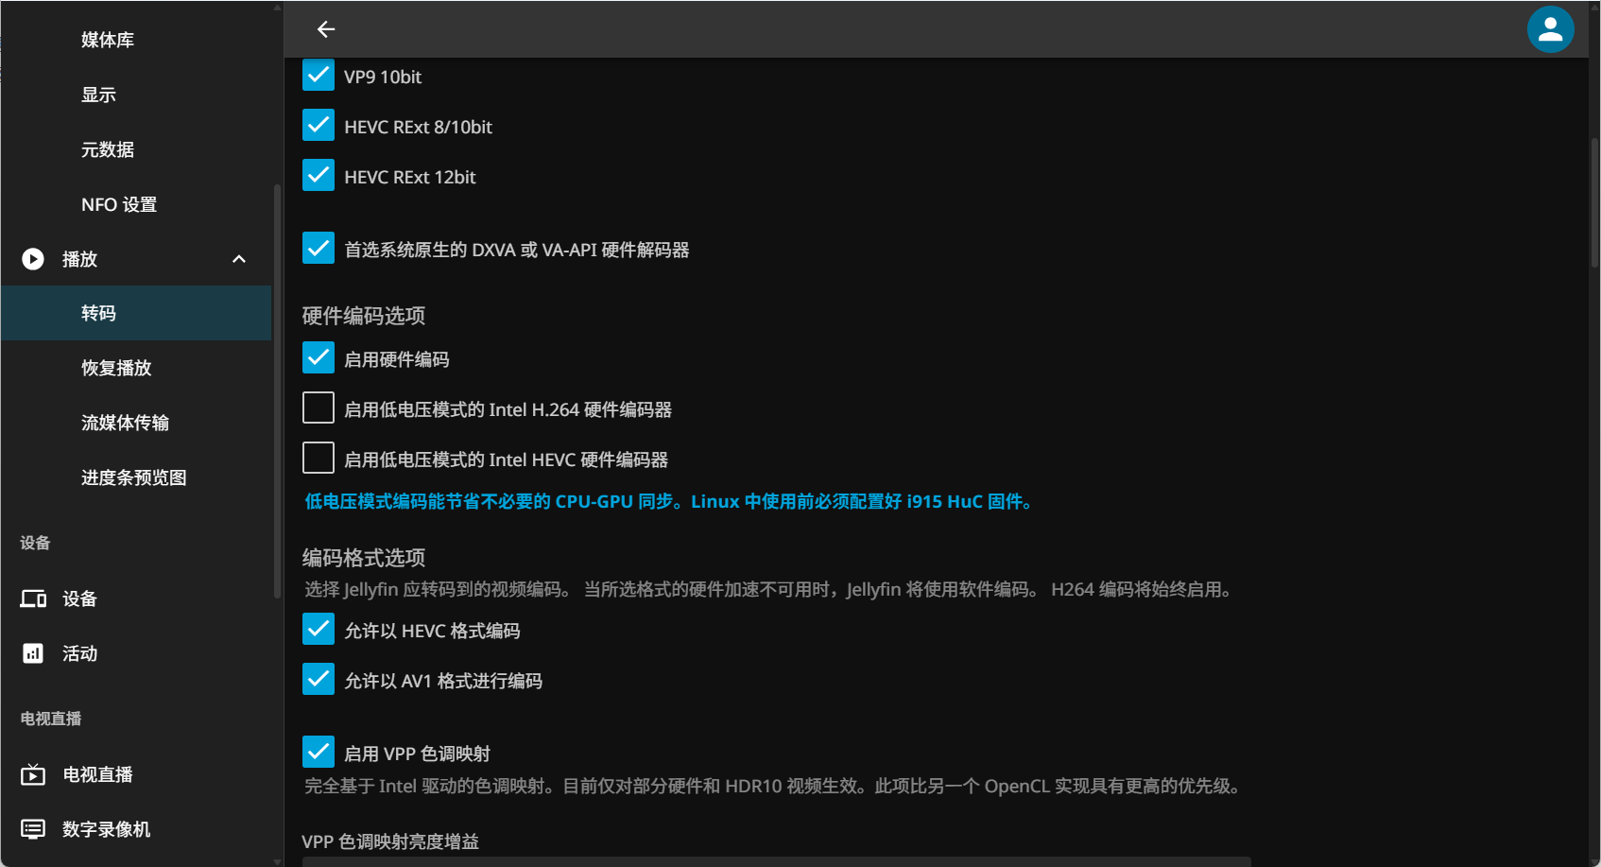Open NFO 设置 page
The image size is (1601, 867).
point(119,204)
